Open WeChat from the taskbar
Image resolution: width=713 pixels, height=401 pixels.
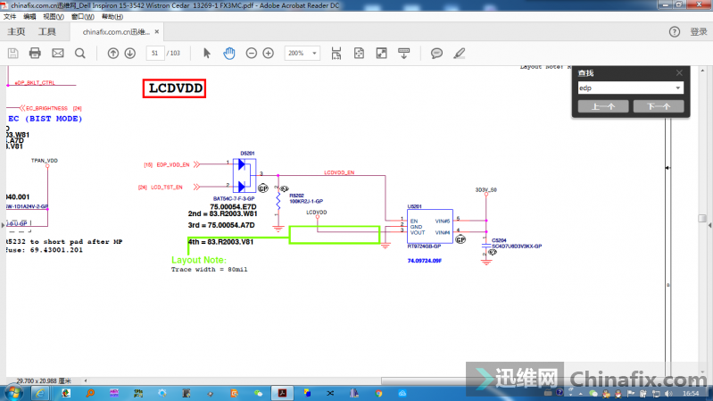coord(258,393)
